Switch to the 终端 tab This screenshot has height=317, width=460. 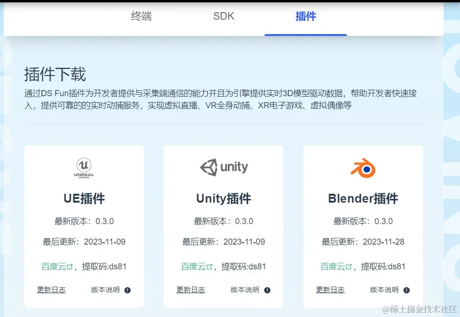(141, 16)
